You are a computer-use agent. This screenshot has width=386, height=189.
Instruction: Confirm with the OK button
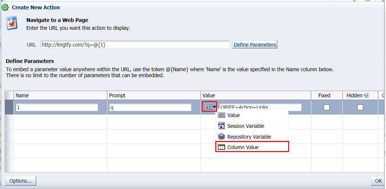[x=378, y=181]
